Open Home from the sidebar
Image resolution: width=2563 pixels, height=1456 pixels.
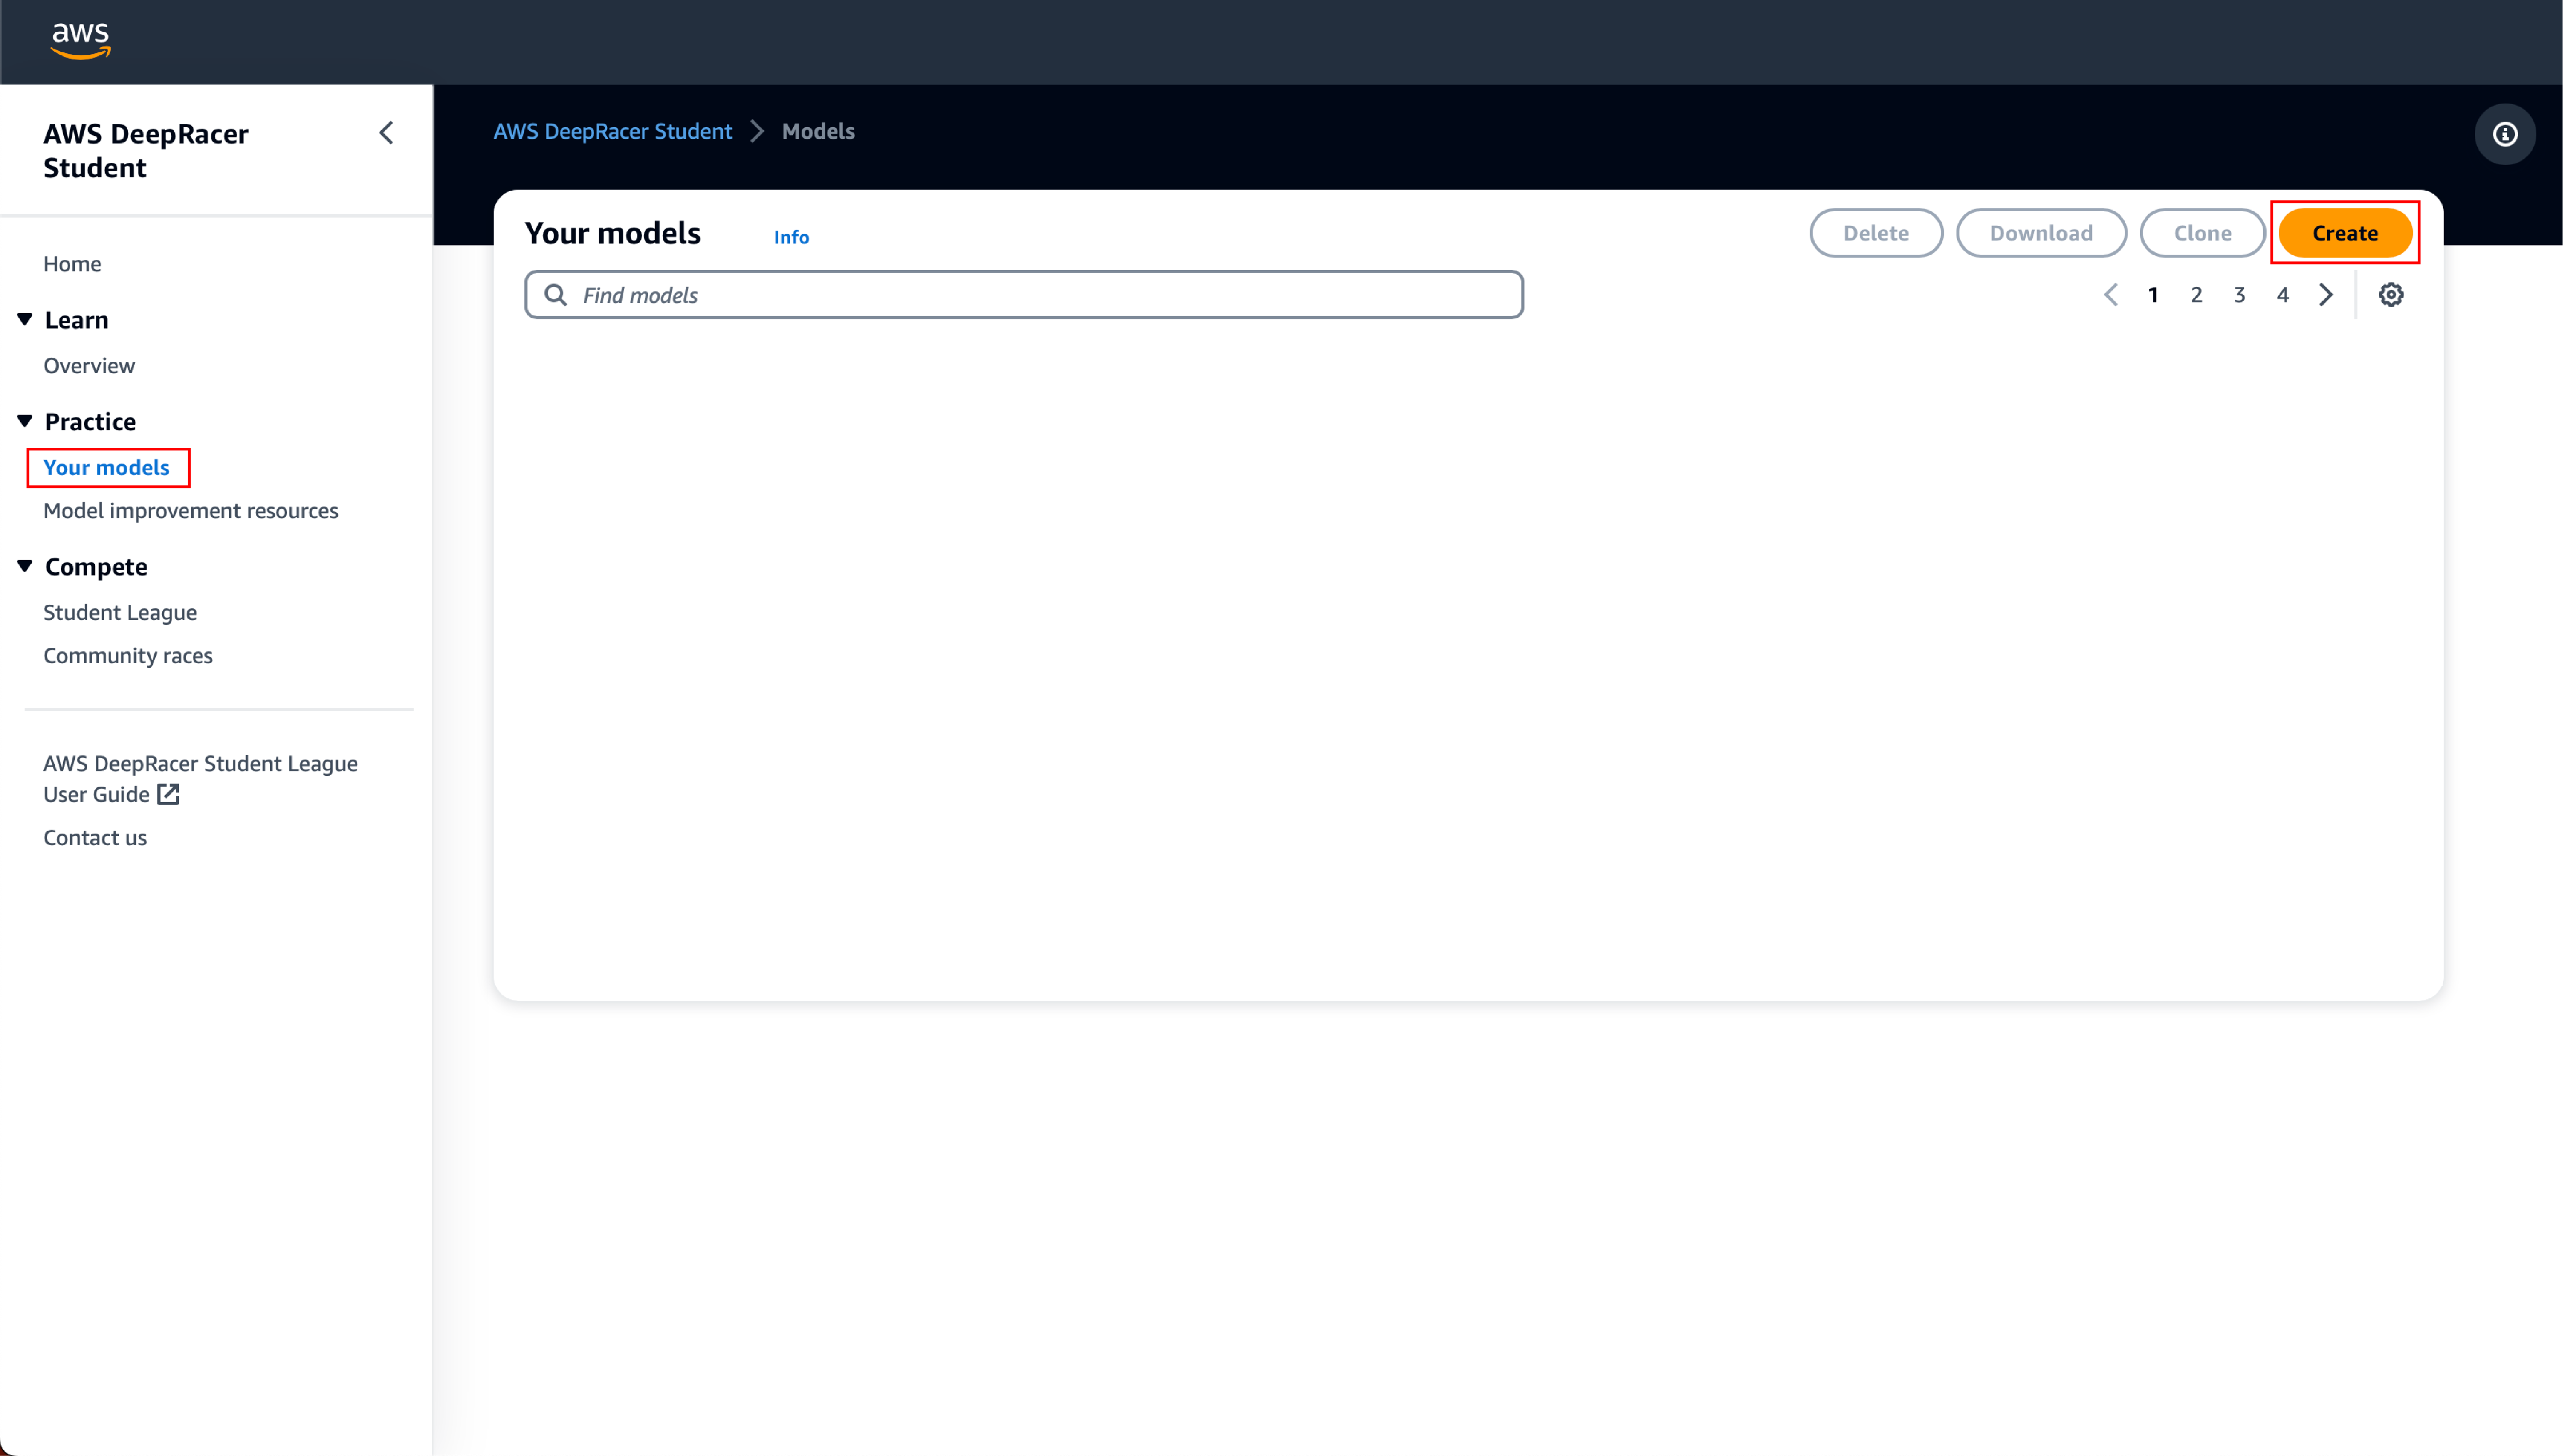tap(72, 263)
